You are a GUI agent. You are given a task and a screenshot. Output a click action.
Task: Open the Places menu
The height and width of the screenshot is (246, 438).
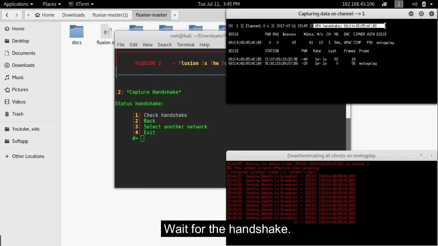51,4
